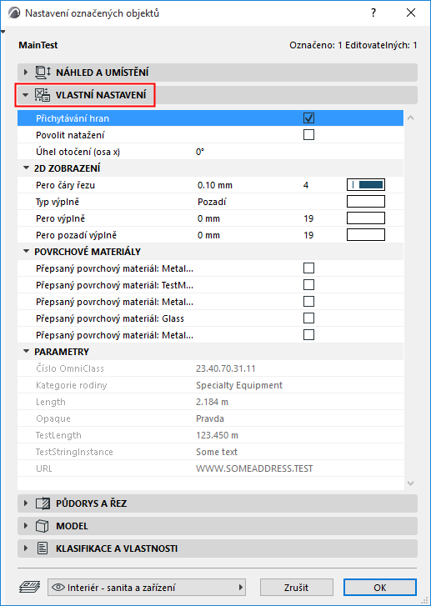Click the small arrow at dialog's top-left corner
Viewport: 431px width, 606px height.
3,32
